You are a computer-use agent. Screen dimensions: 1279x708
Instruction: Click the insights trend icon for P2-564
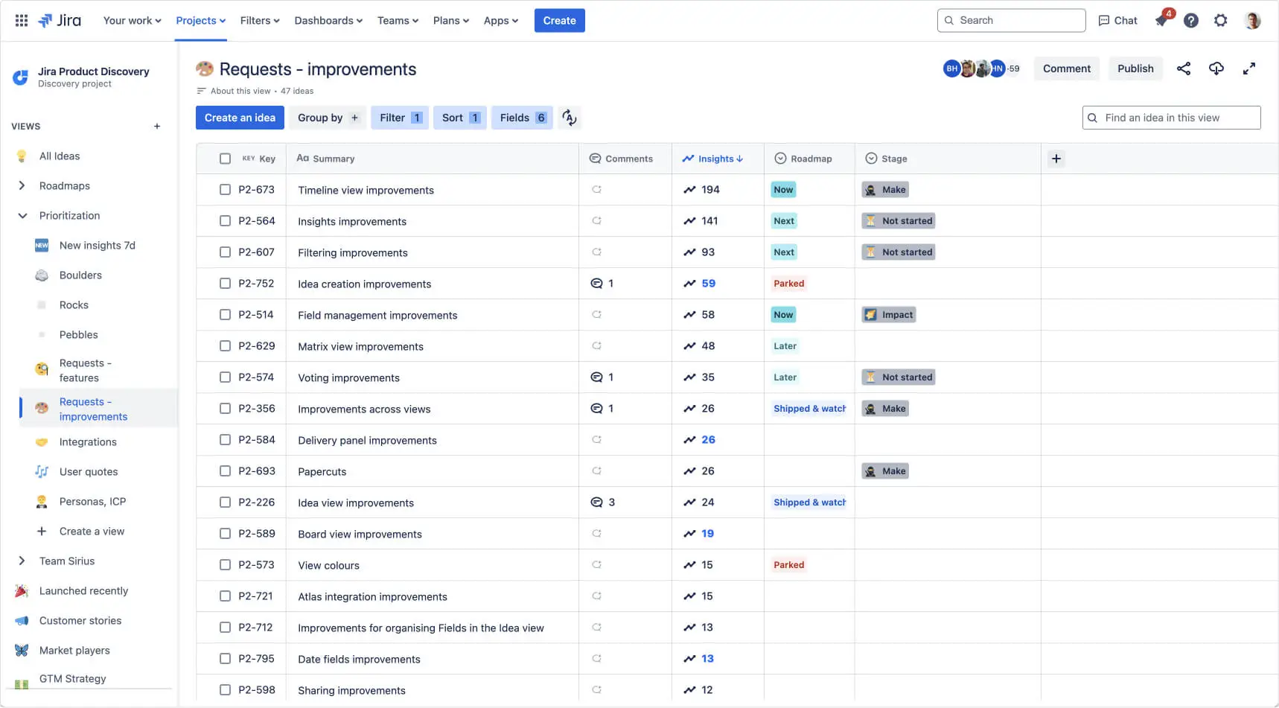coord(690,221)
